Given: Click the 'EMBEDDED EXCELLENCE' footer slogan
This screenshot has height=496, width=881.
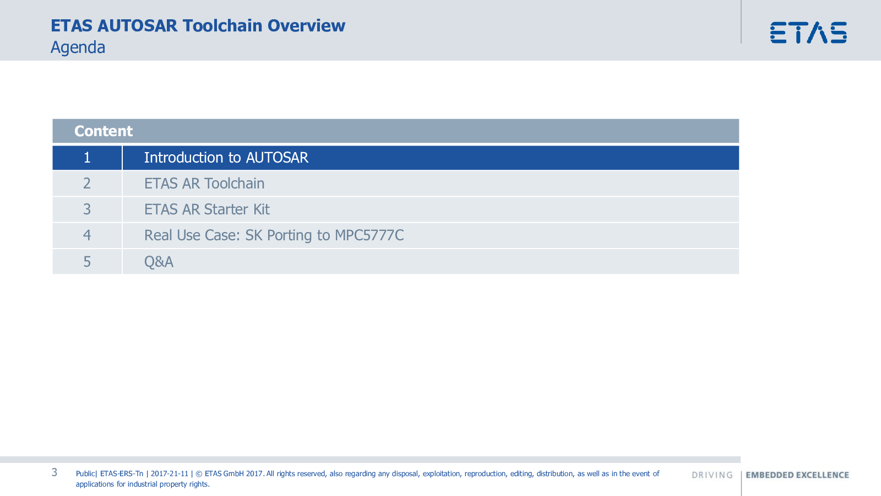Looking at the screenshot, I should pyautogui.click(x=797, y=475).
